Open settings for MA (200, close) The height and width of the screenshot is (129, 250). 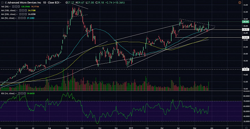coord(23,14)
